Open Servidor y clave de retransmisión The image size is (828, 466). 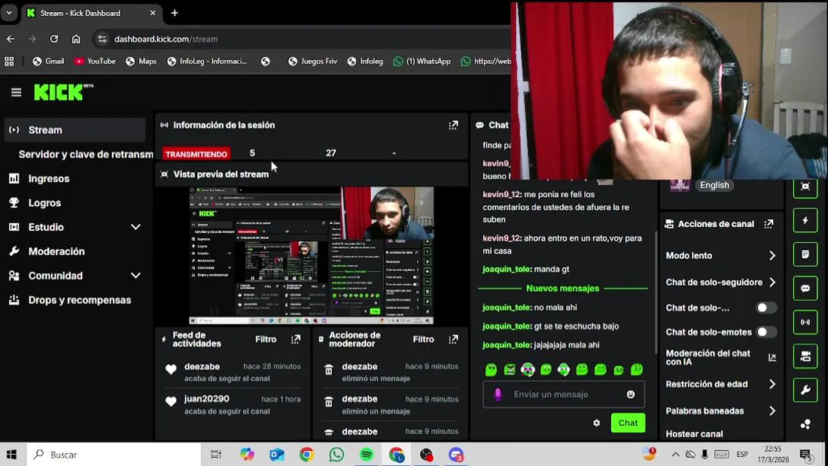click(x=85, y=155)
